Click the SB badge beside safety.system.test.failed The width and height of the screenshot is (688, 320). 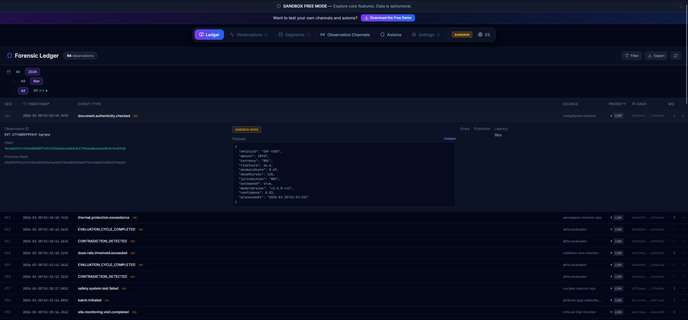point(124,289)
